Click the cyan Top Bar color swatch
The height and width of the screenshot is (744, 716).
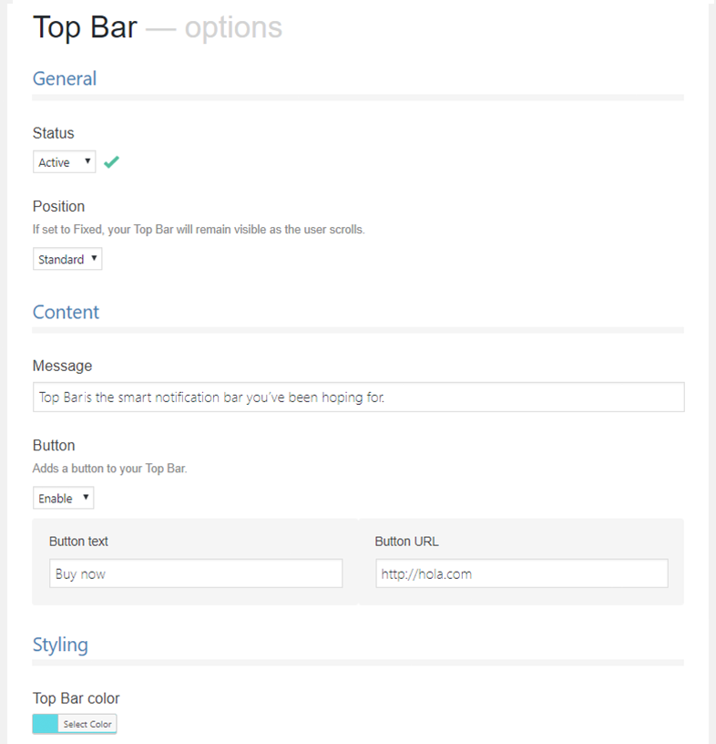coord(46,724)
